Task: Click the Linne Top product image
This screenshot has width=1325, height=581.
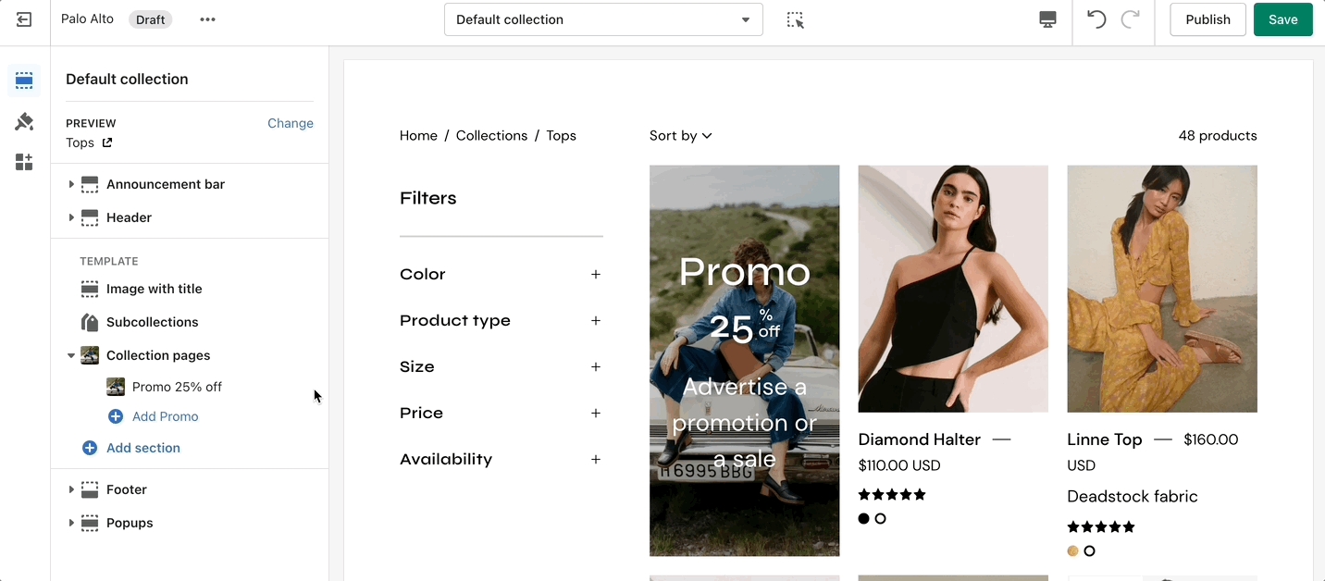Action: pyautogui.click(x=1161, y=289)
